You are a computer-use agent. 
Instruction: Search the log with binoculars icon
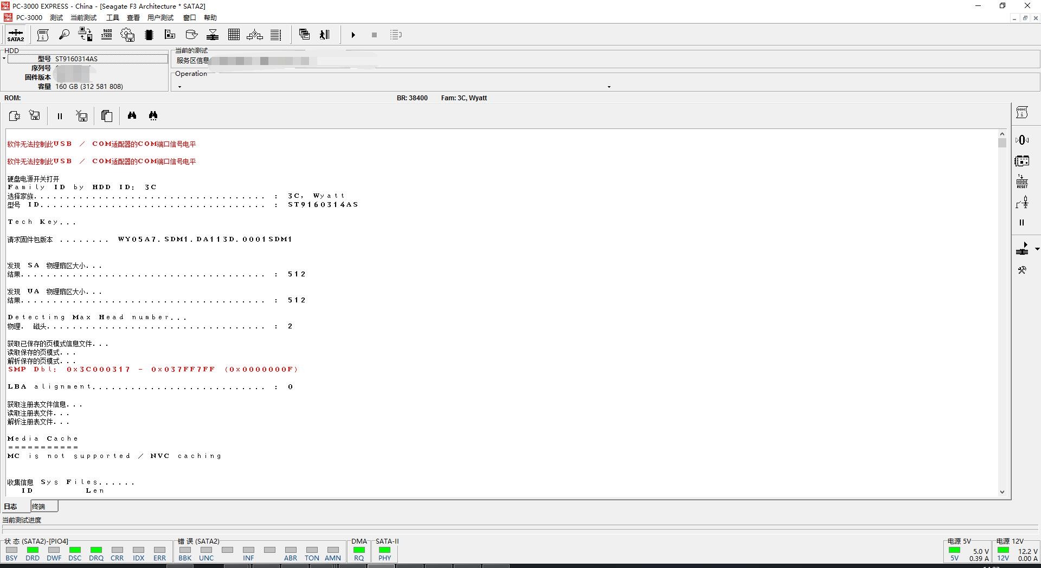(132, 115)
